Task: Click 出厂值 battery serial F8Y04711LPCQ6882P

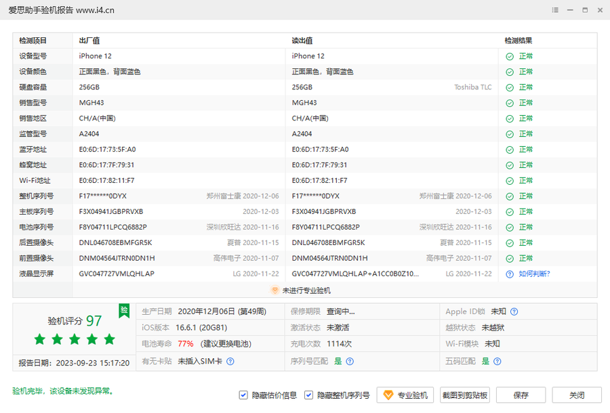Action: click(113, 227)
